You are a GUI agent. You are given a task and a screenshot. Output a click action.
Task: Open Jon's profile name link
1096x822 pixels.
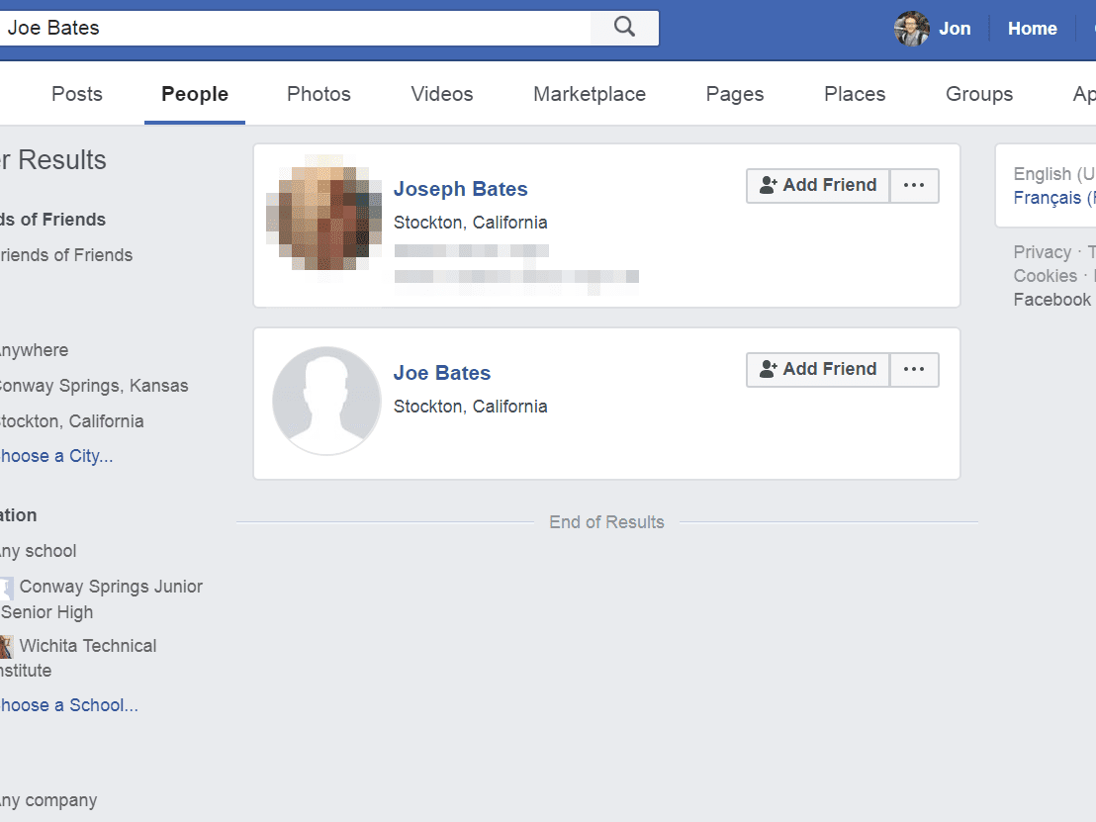pyautogui.click(x=955, y=29)
